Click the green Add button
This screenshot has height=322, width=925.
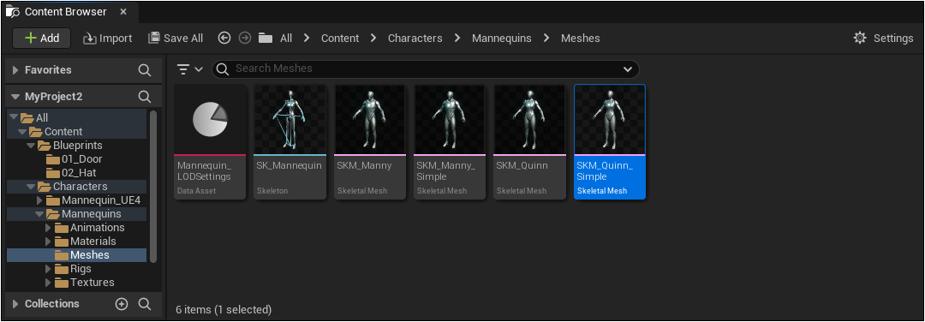pyautogui.click(x=42, y=39)
